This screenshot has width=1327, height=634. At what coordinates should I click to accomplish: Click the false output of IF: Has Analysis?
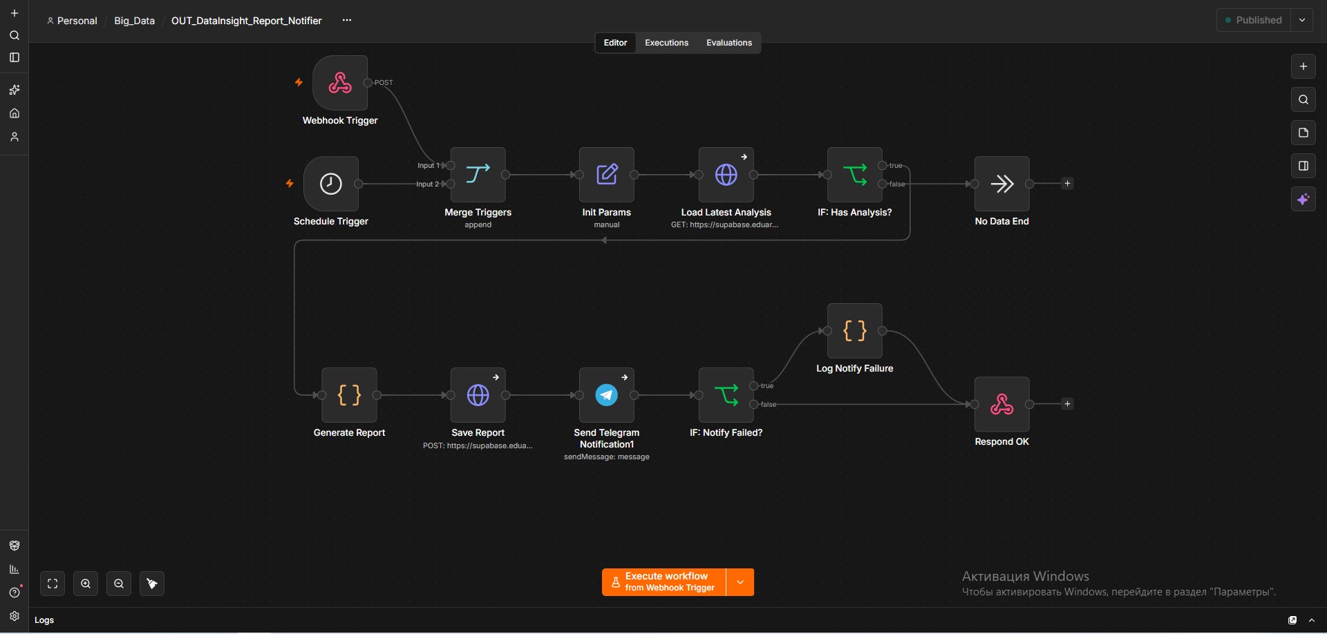coord(883,184)
